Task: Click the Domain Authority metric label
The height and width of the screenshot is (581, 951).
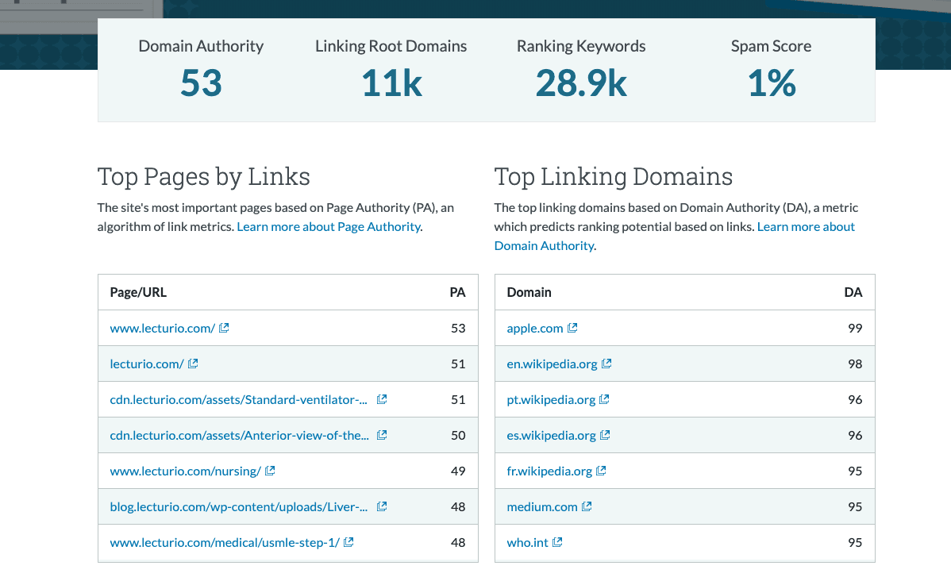Action: coord(201,47)
